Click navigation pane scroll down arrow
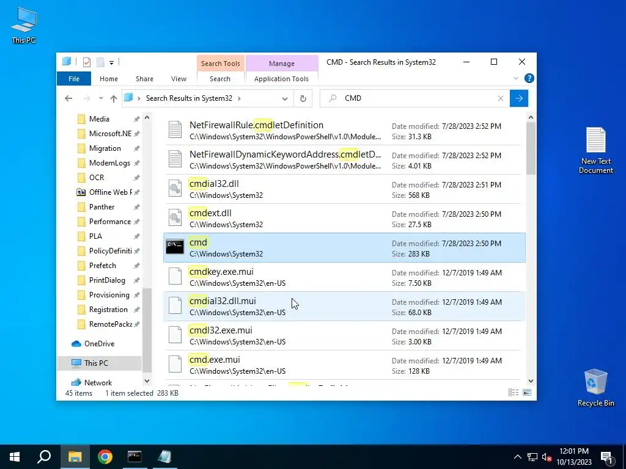The width and height of the screenshot is (626, 469). tap(147, 381)
